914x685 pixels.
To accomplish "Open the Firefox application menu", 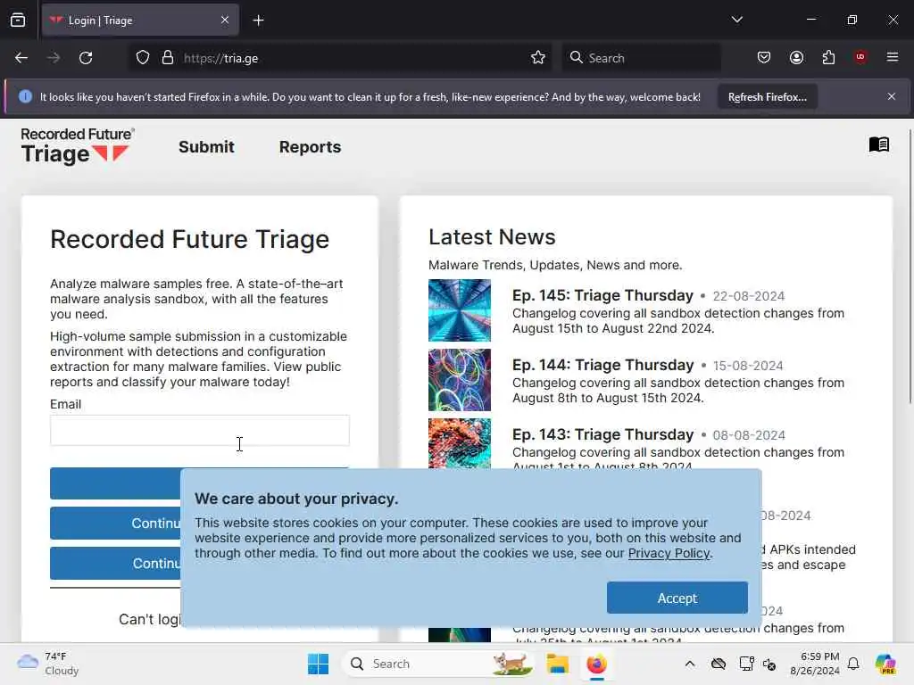I will [x=893, y=57].
